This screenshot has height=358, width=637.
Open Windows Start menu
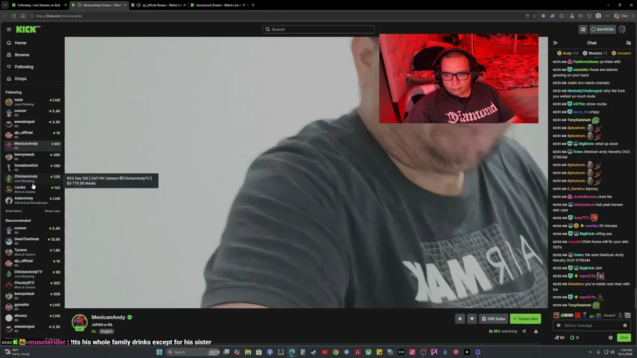[159, 352]
